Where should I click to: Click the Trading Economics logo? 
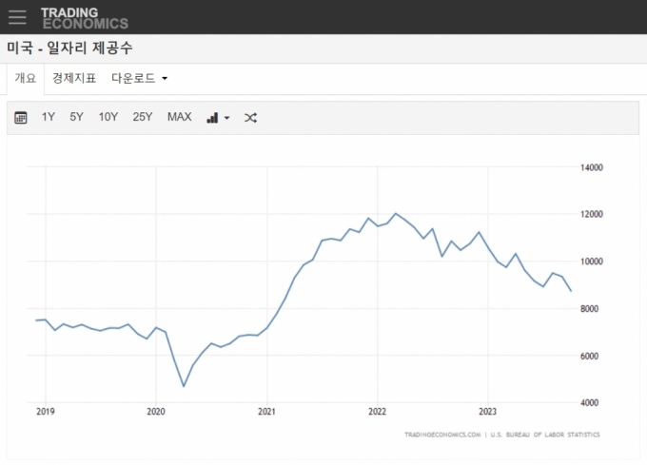[84, 17]
